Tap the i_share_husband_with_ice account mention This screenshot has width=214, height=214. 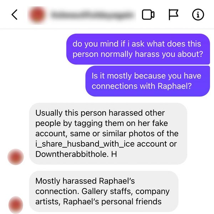[85, 144]
